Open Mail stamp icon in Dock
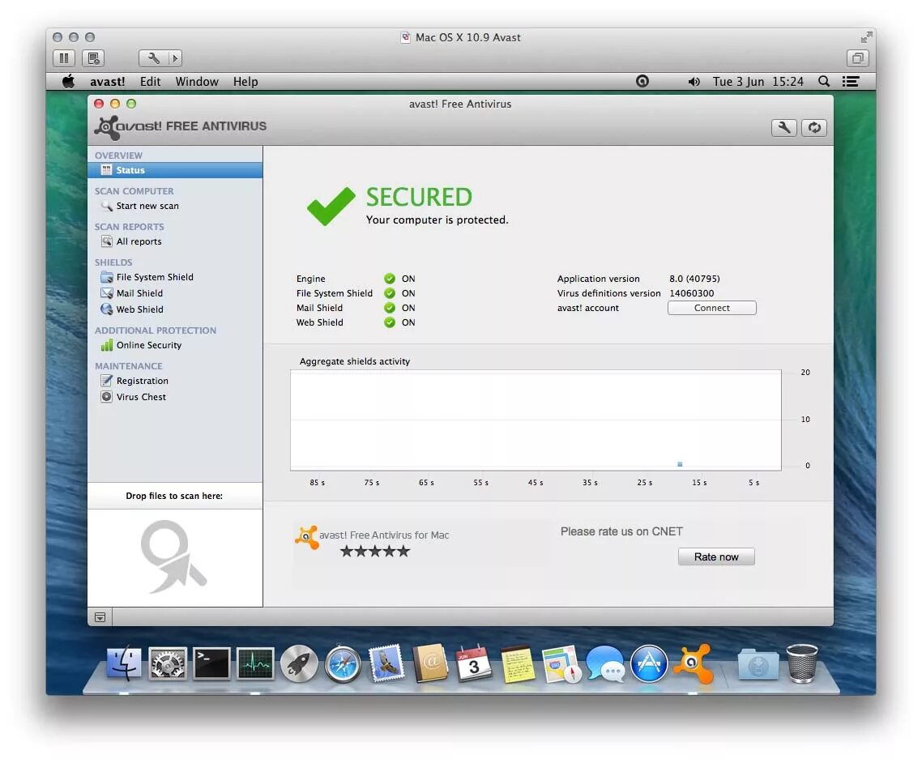 [386, 663]
